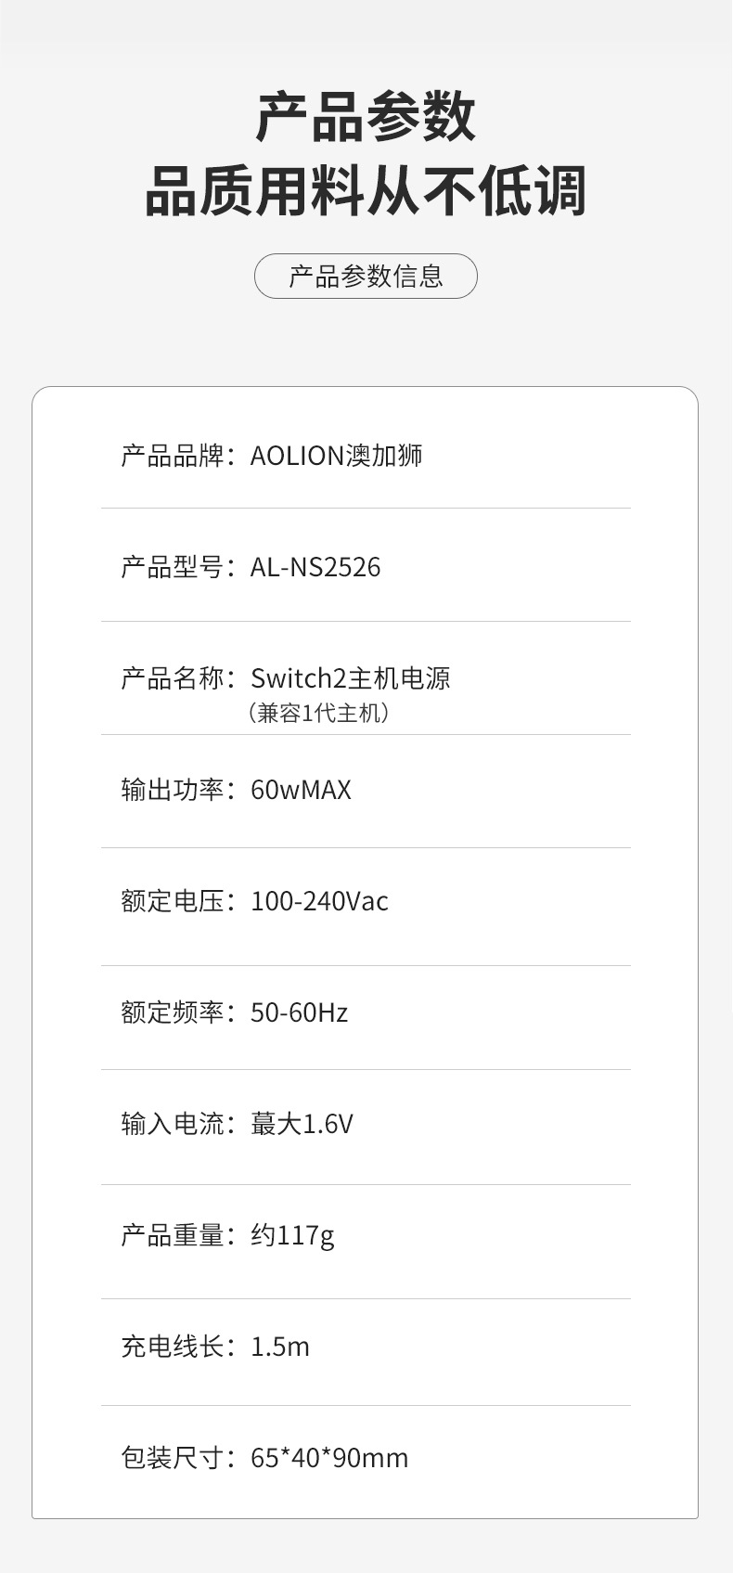Select the 60wMAX output power value
This screenshot has width=733, height=1573.
[301, 790]
